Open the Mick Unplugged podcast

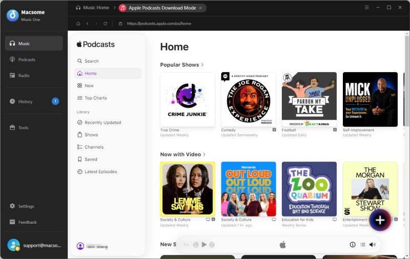click(370, 99)
